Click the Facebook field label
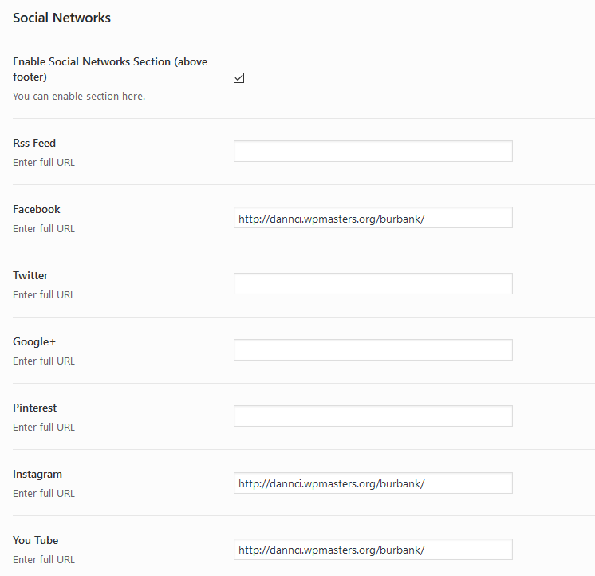The width and height of the screenshot is (595, 576). click(37, 210)
